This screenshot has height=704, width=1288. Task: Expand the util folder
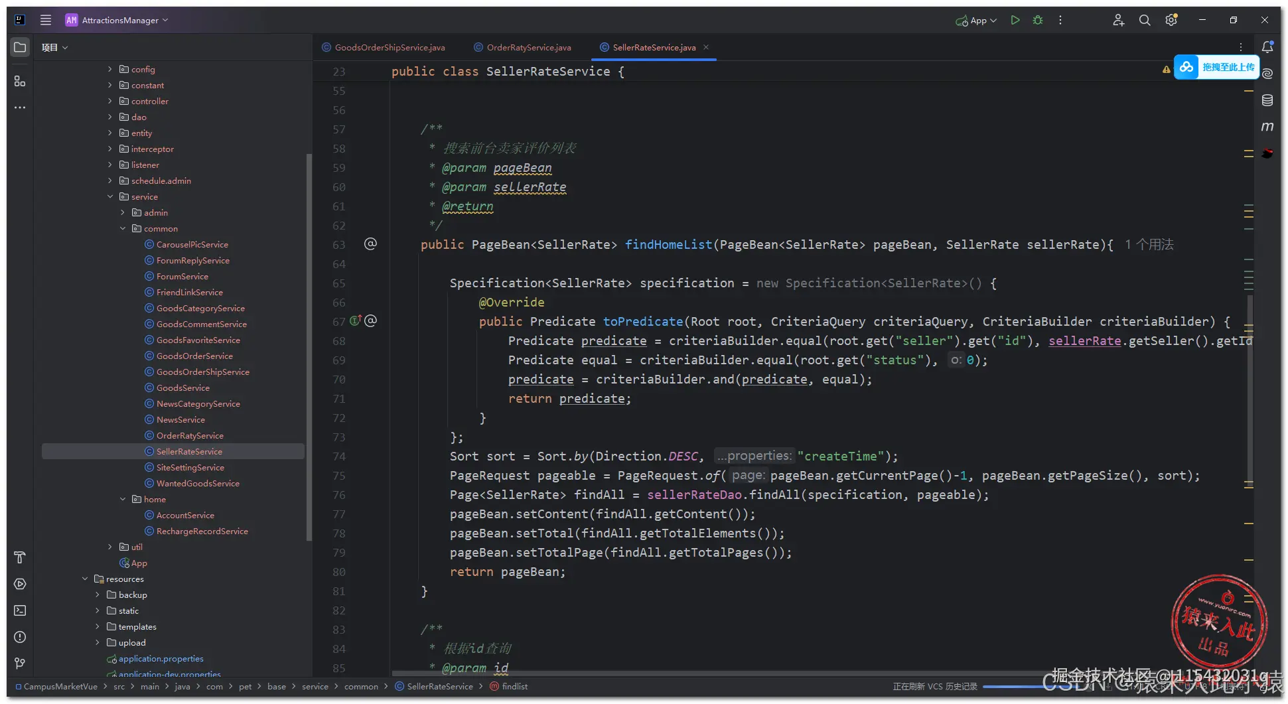point(110,547)
